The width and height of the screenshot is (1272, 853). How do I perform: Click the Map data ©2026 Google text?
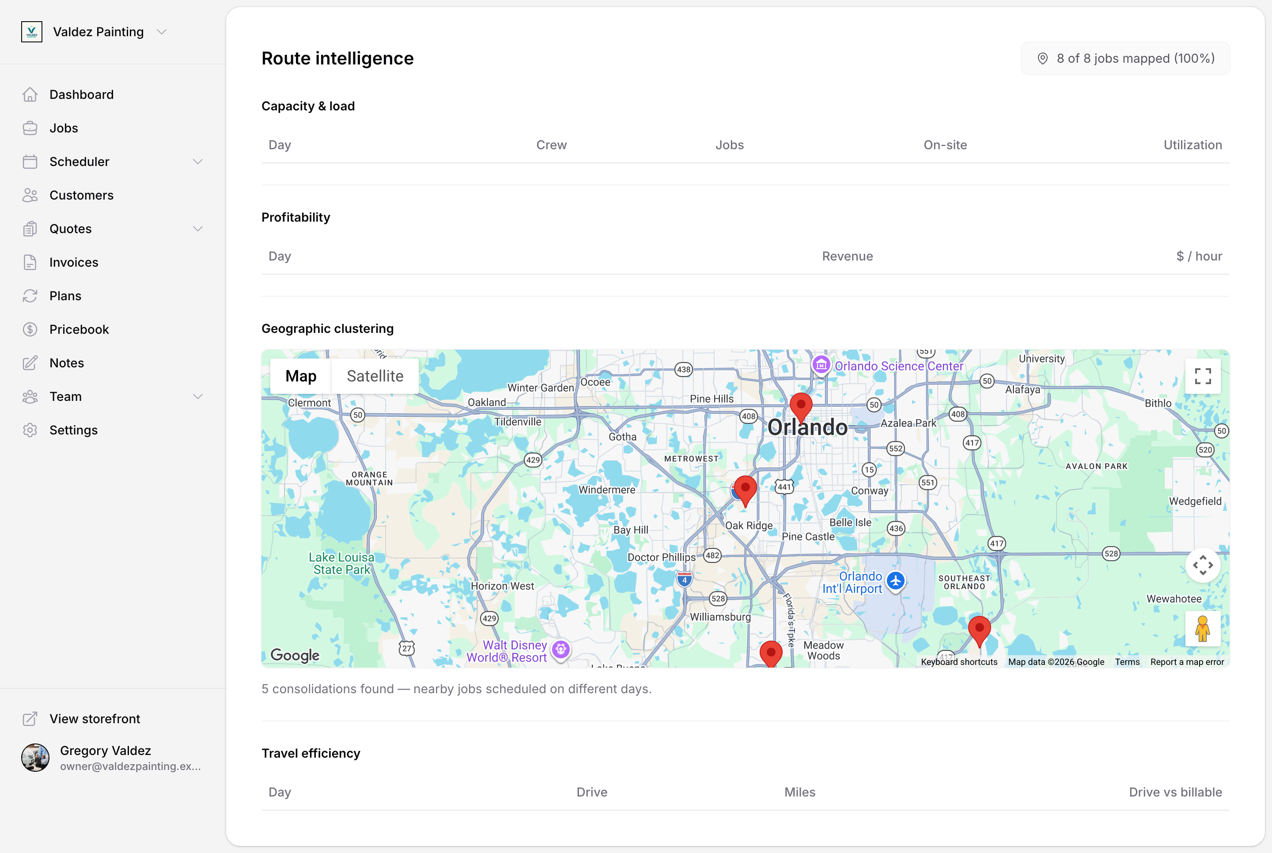coord(1056,662)
